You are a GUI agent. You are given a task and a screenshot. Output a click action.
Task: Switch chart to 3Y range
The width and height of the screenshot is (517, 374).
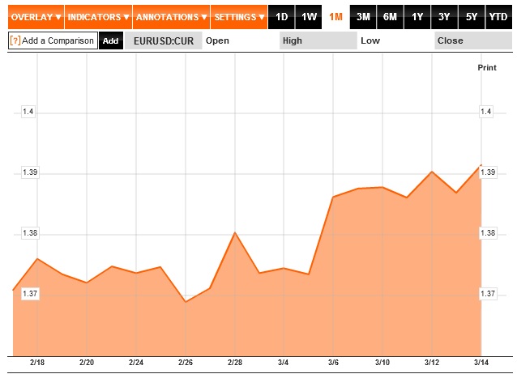444,16
